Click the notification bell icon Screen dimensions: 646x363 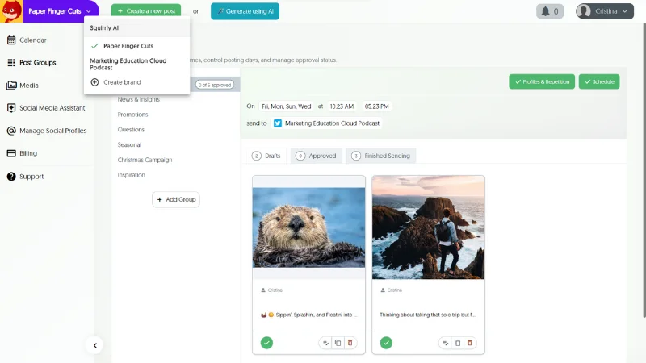pyautogui.click(x=545, y=11)
